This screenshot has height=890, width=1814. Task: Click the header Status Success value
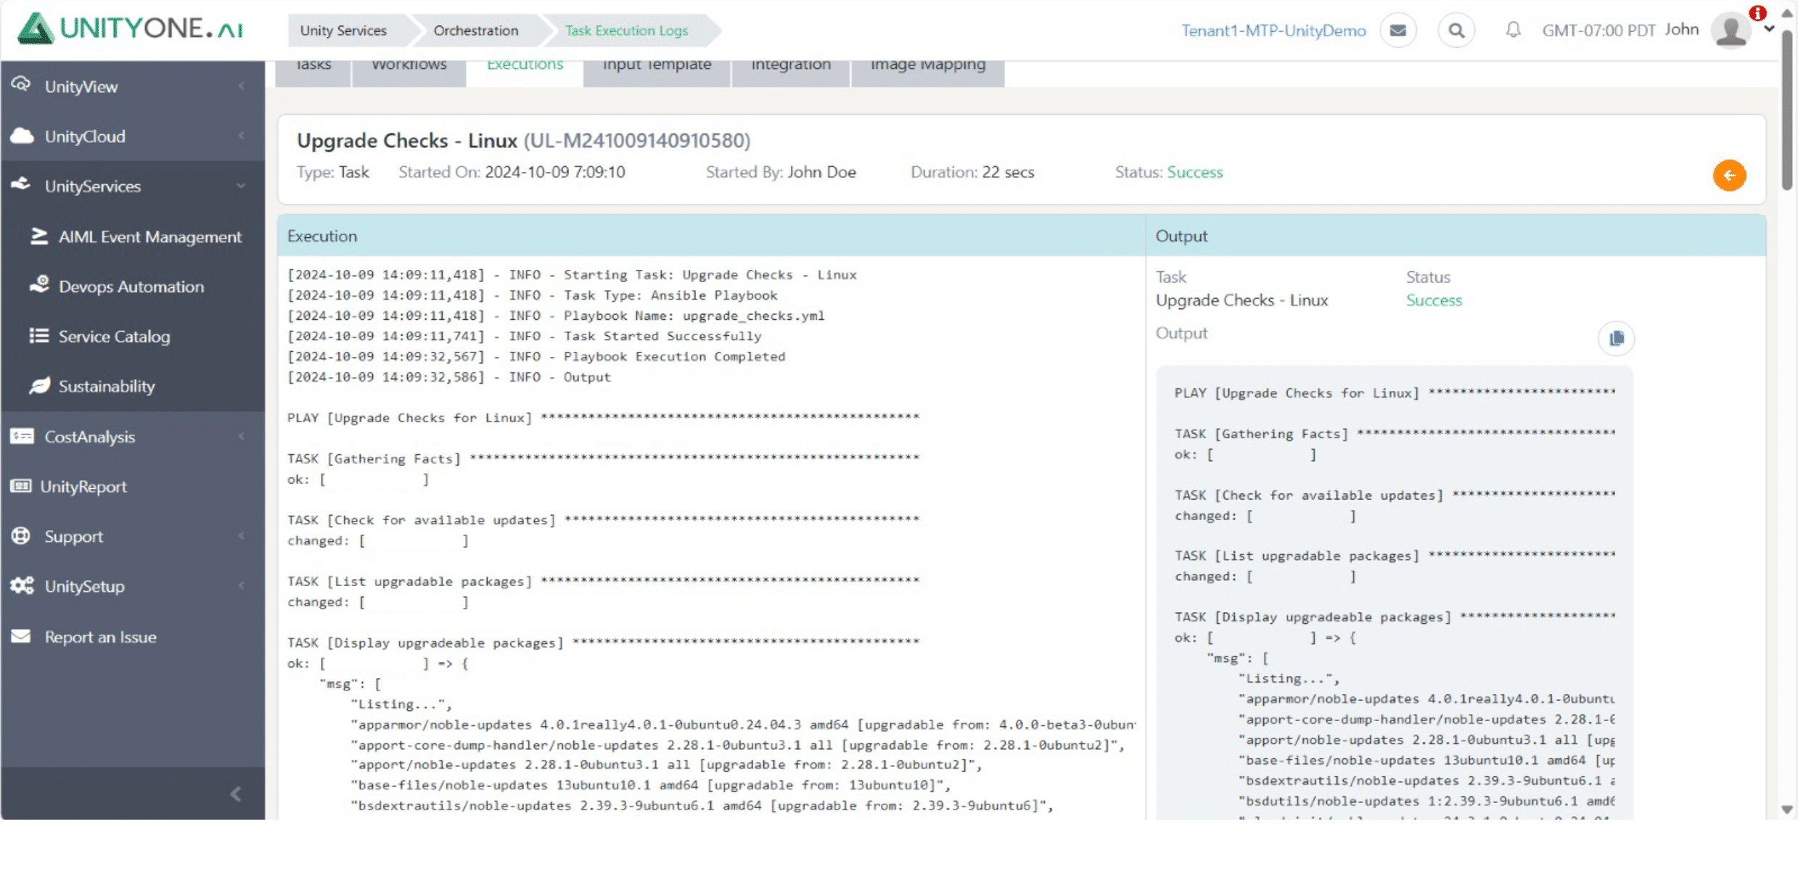pyautogui.click(x=1194, y=172)
